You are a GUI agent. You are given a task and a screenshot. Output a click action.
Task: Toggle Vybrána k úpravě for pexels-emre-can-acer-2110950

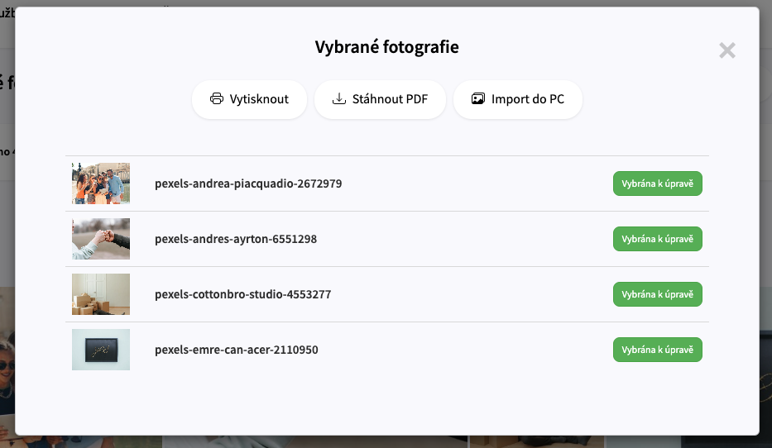tap(657, 350)
